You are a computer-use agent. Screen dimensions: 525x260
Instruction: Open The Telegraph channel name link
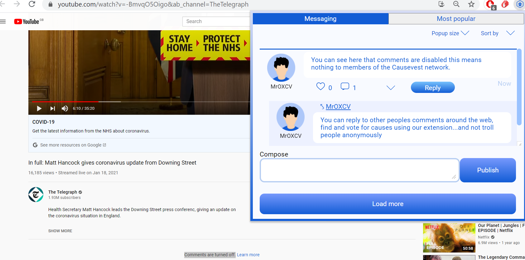pos(63,192)
